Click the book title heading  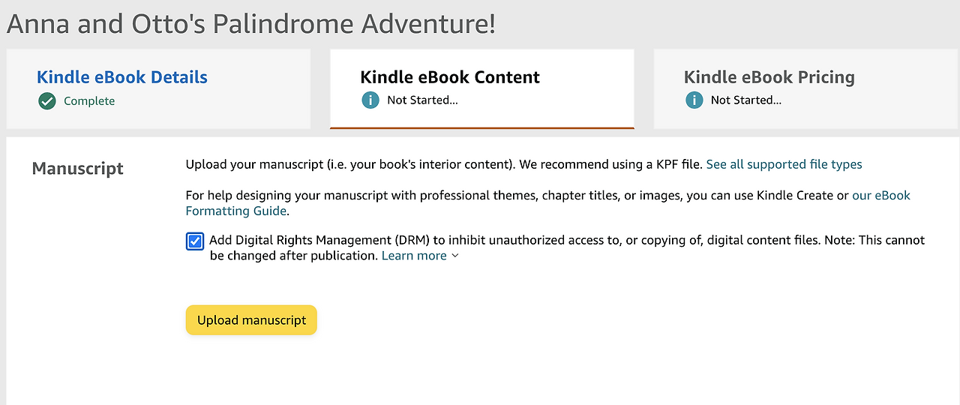251,23
